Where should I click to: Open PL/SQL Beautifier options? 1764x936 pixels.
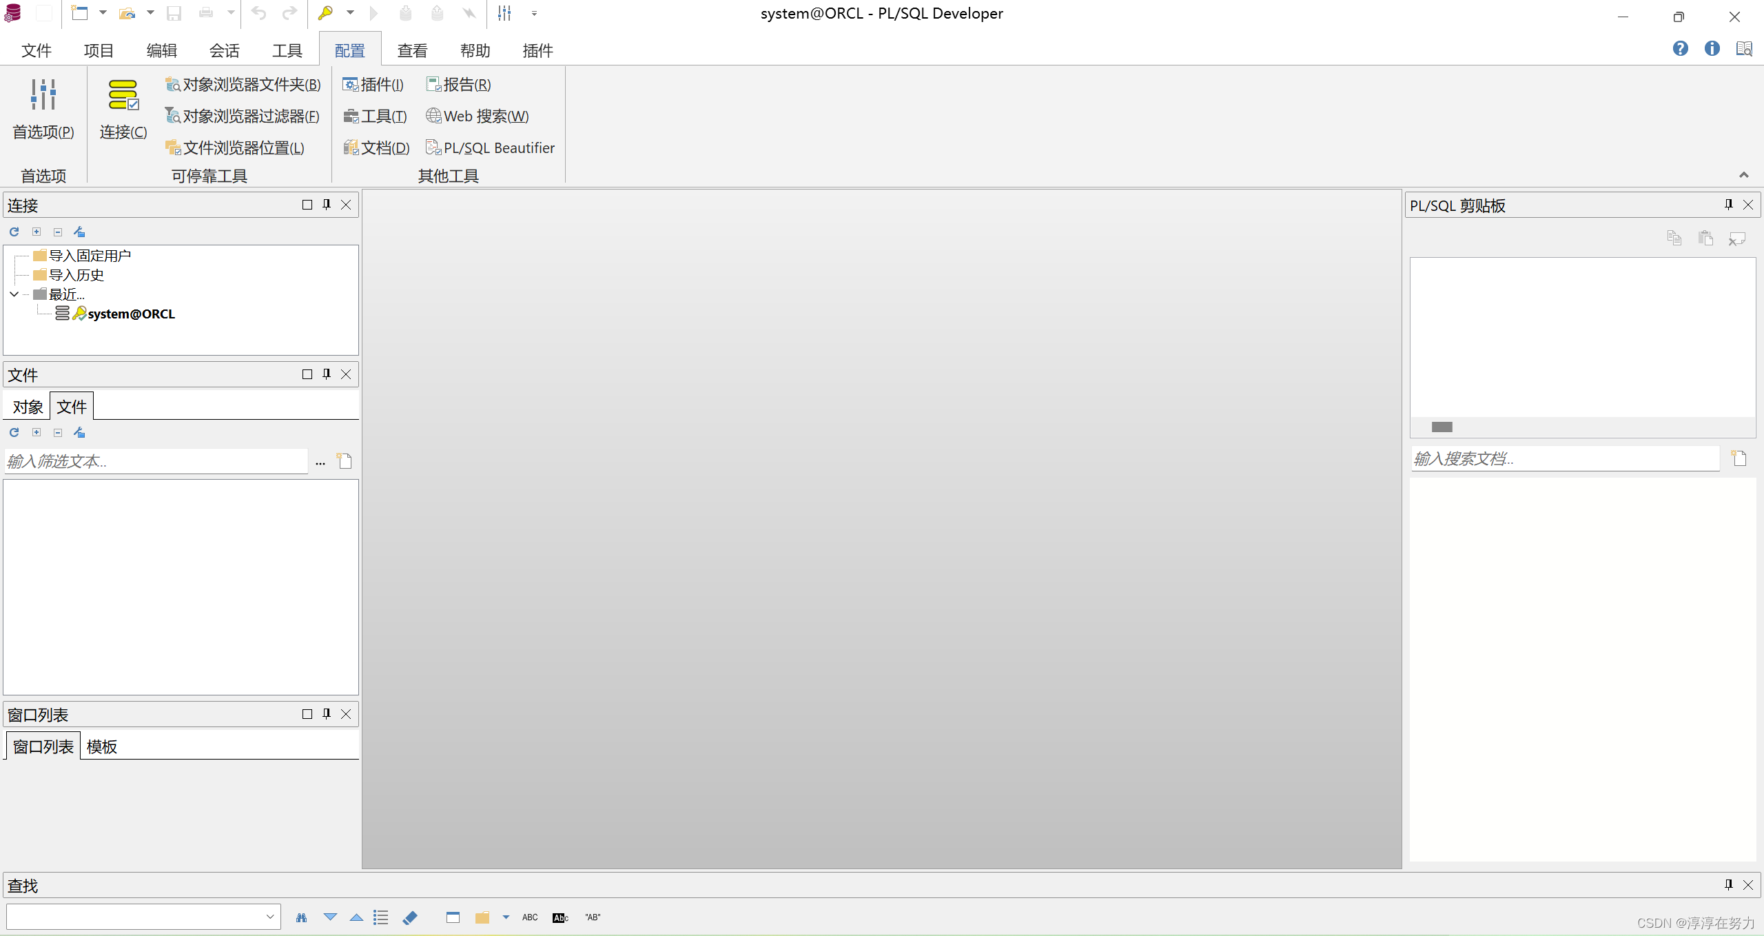pos(490,148)
